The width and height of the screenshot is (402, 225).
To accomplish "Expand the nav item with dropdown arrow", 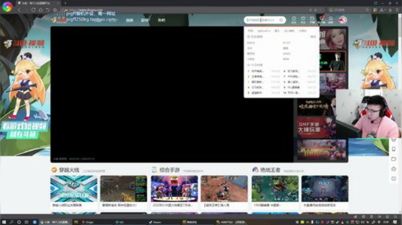I will 145,20.
